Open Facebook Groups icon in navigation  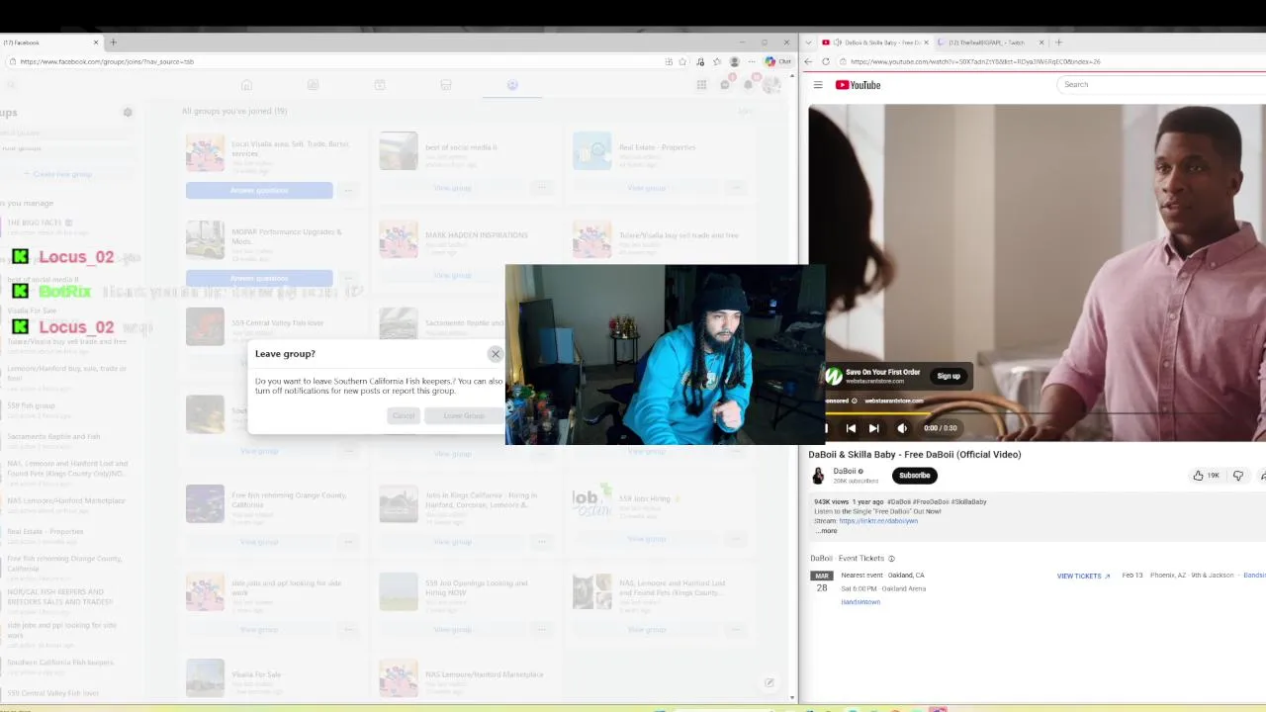[512, 85]
